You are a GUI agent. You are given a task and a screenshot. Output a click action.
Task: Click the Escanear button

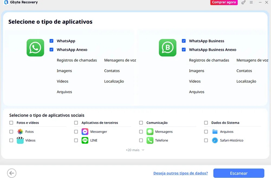click(239, 173)
